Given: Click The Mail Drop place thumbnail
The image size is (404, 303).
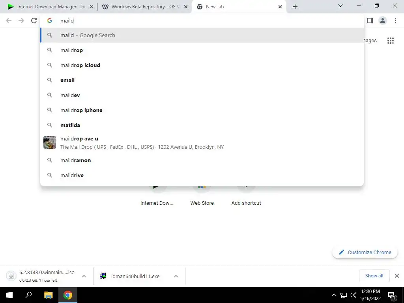Looking at the screenshot, I should coord(50,142).
